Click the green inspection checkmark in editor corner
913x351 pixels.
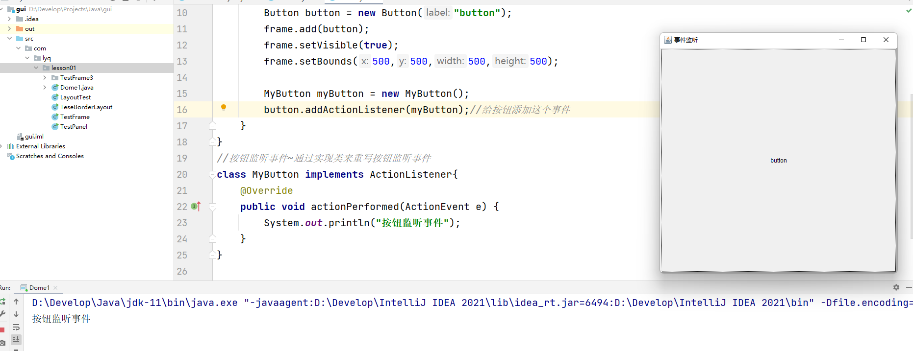pos(909,10)
